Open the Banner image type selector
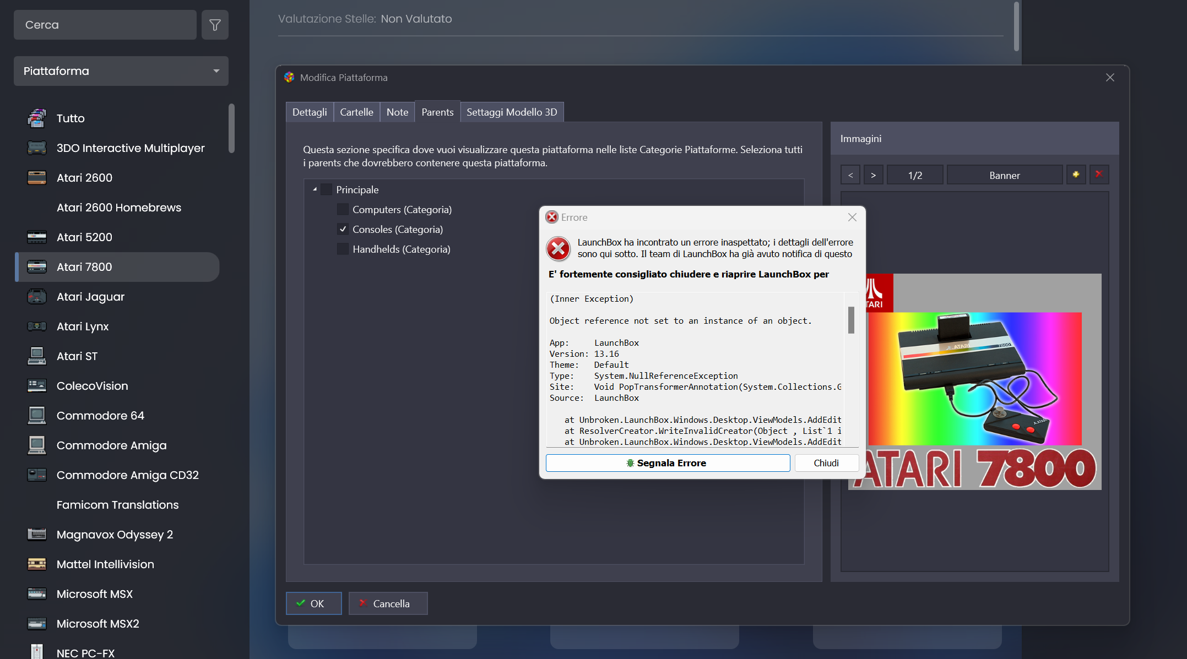This screenshot has height=659, width=1187. pos(1005,175)
